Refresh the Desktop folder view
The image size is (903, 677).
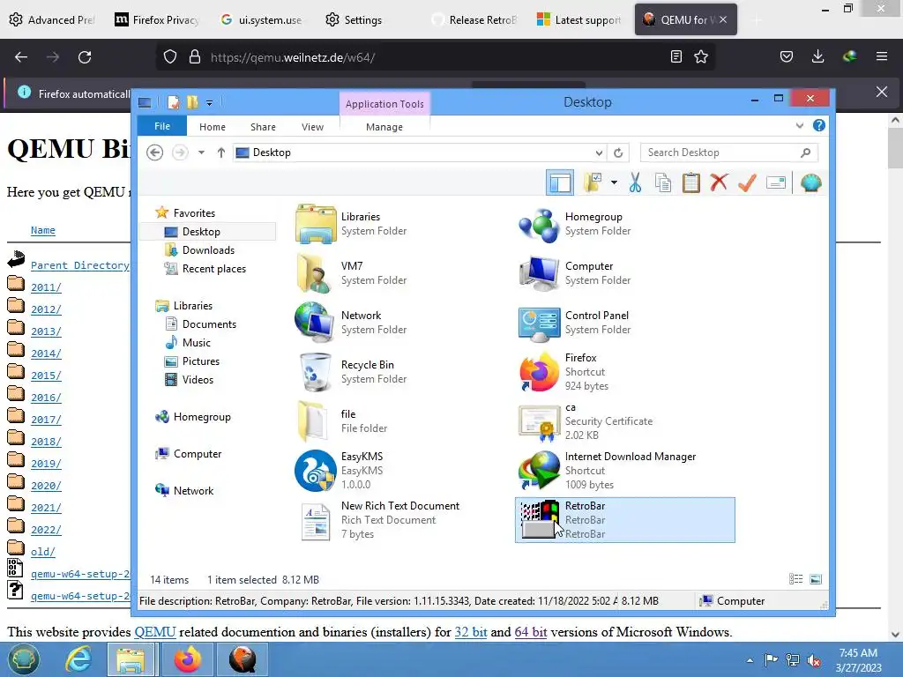(618, 153)
